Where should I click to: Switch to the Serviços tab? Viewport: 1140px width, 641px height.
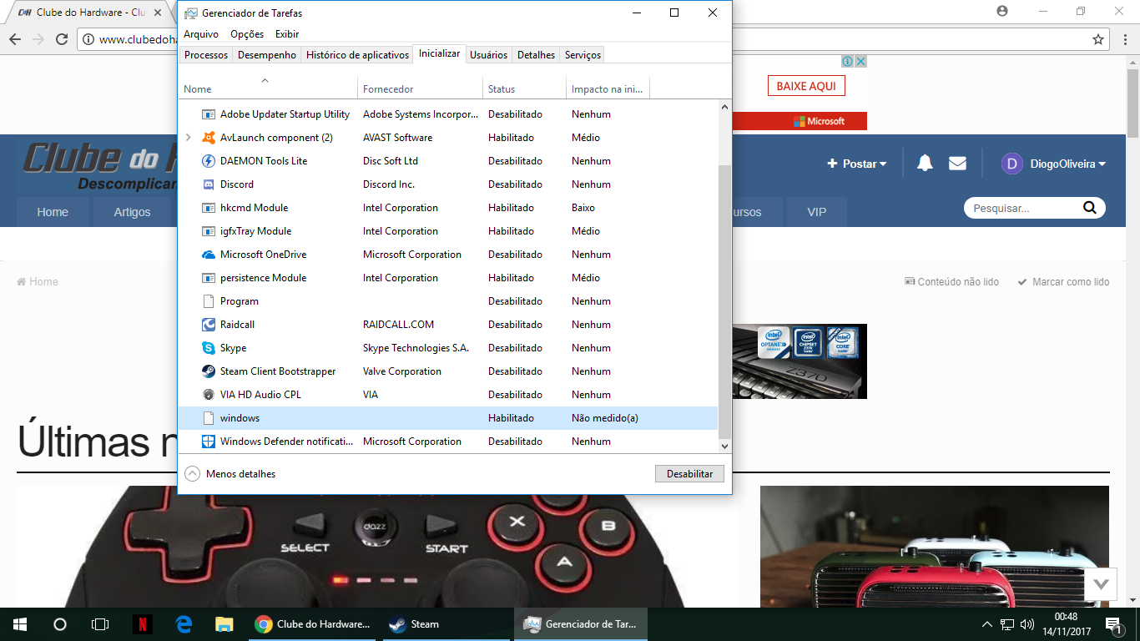click(x=583, y=55)
